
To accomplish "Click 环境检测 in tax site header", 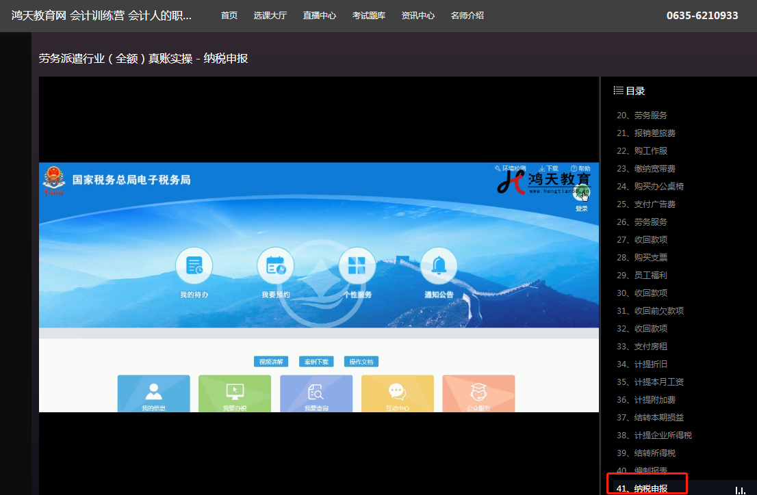I will click(510, 168).
